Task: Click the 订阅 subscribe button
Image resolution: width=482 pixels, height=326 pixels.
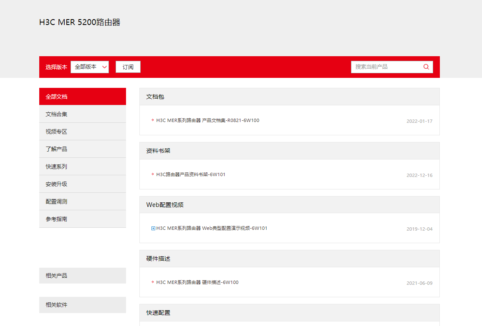Action: pyautogui.click(x=128, y=67)
